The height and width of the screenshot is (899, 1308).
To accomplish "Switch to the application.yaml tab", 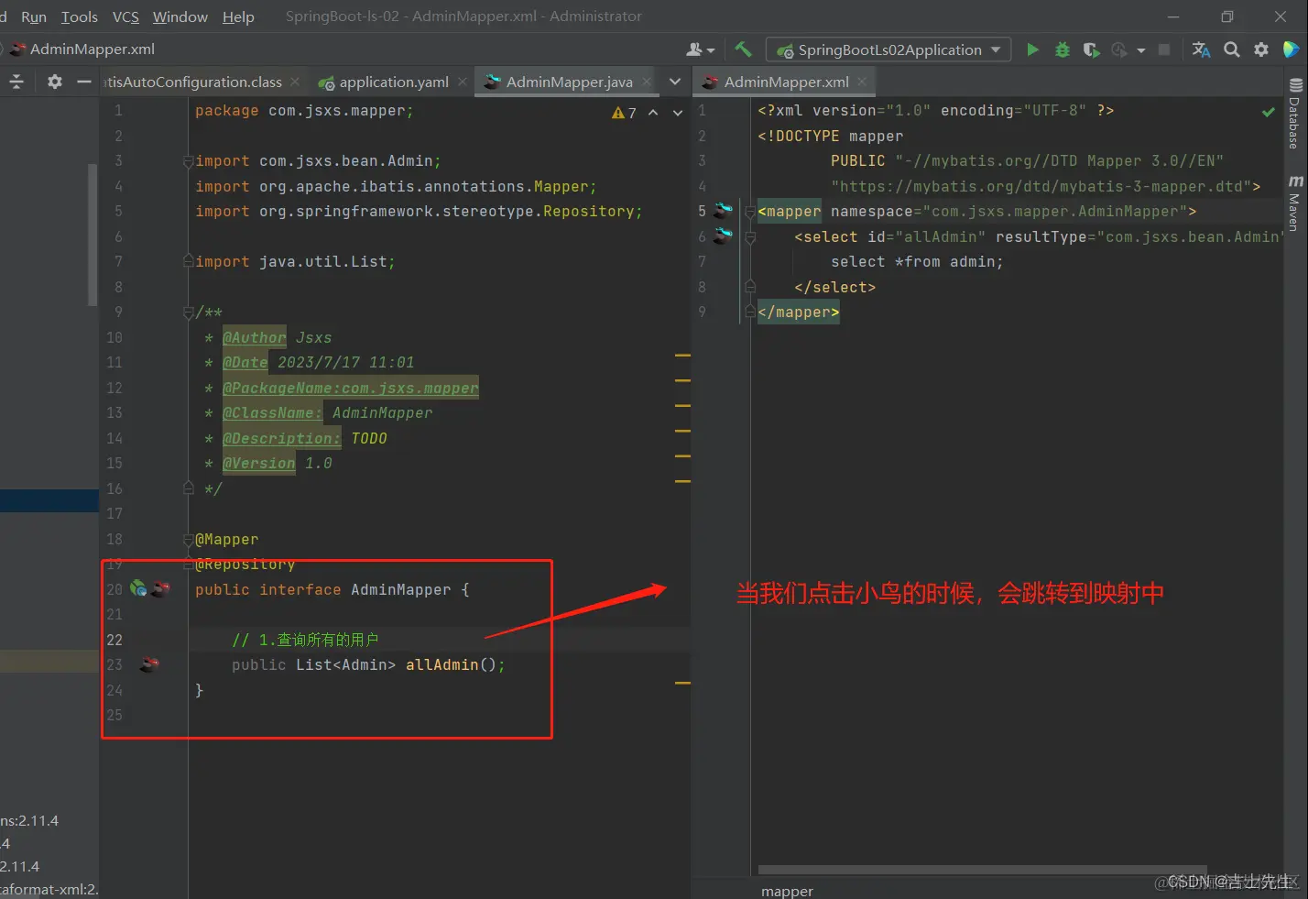I will pyautogui.click(x=392, y=82).
